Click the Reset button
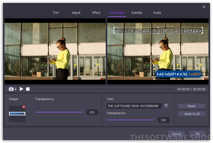The width and height of the screenshot is (213, 143). (x=191, y=106)
